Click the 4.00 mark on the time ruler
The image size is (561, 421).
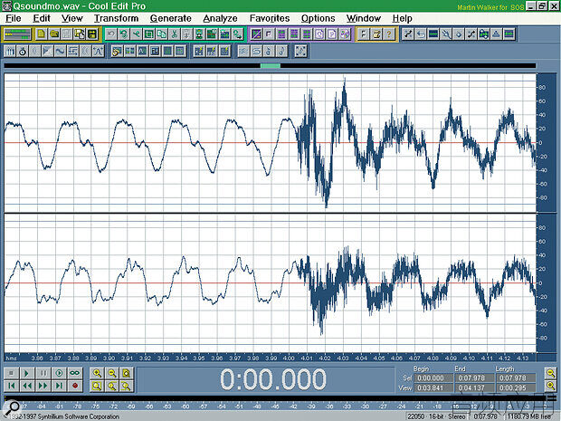pyautogui.click(x=289, y=358)
